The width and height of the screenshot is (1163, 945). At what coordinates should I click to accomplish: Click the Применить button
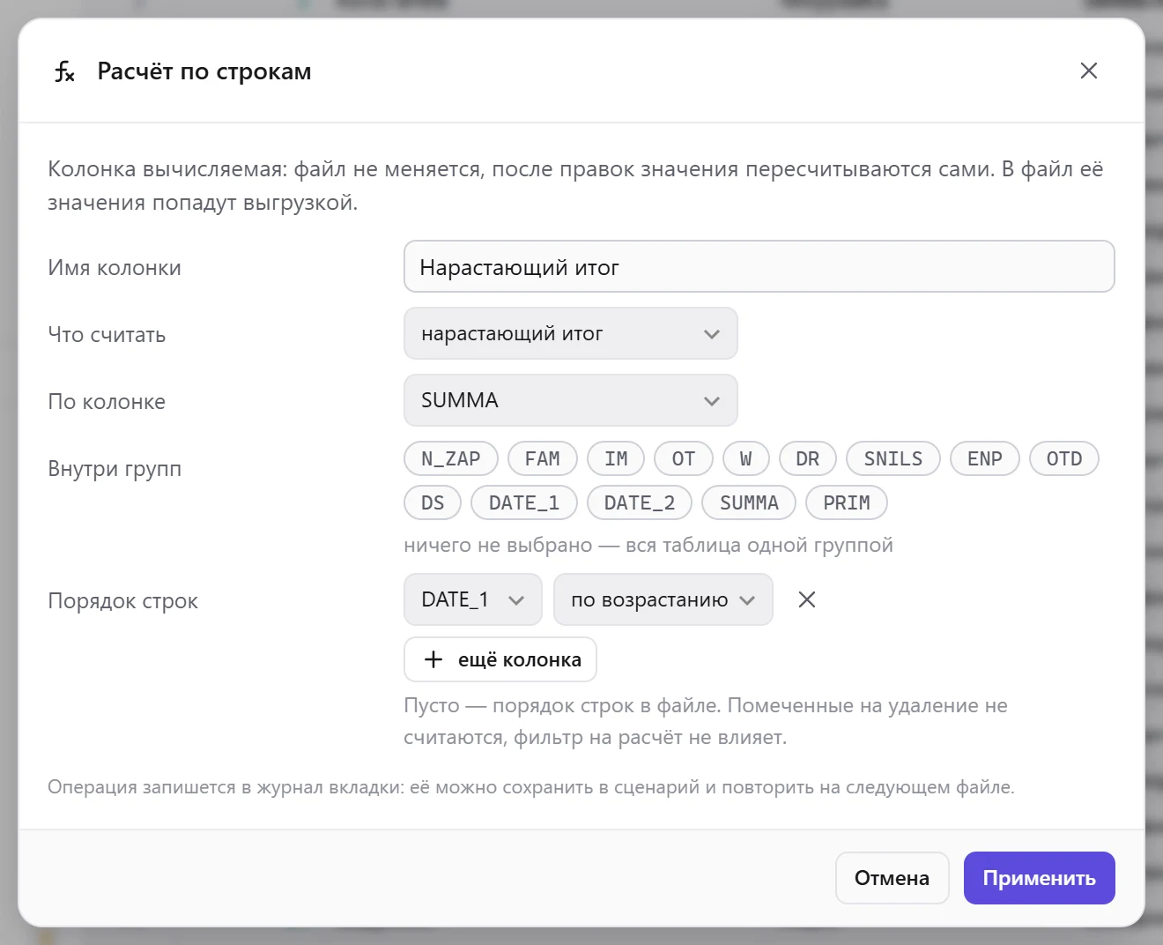(x=1040, y=878)
